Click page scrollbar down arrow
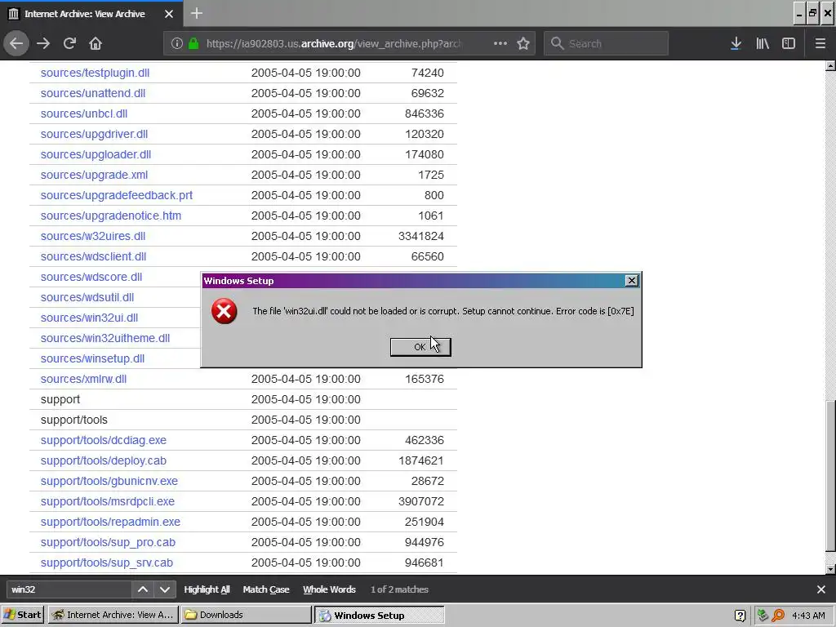Screen dimensions: 836x627 (x=830, y=569)
